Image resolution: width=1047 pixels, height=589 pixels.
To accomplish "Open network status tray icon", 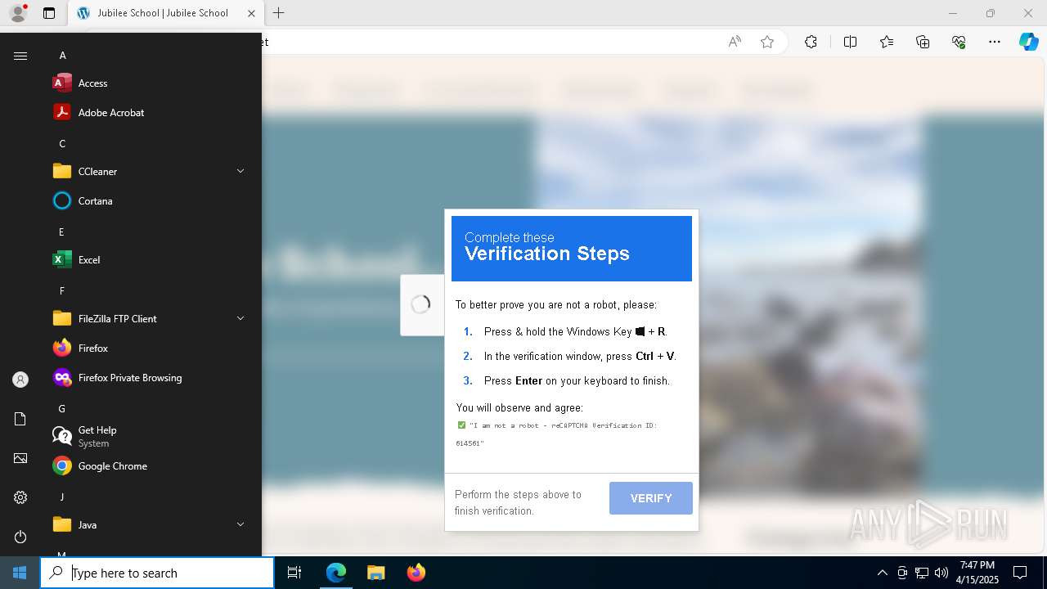I will (922, 573).
